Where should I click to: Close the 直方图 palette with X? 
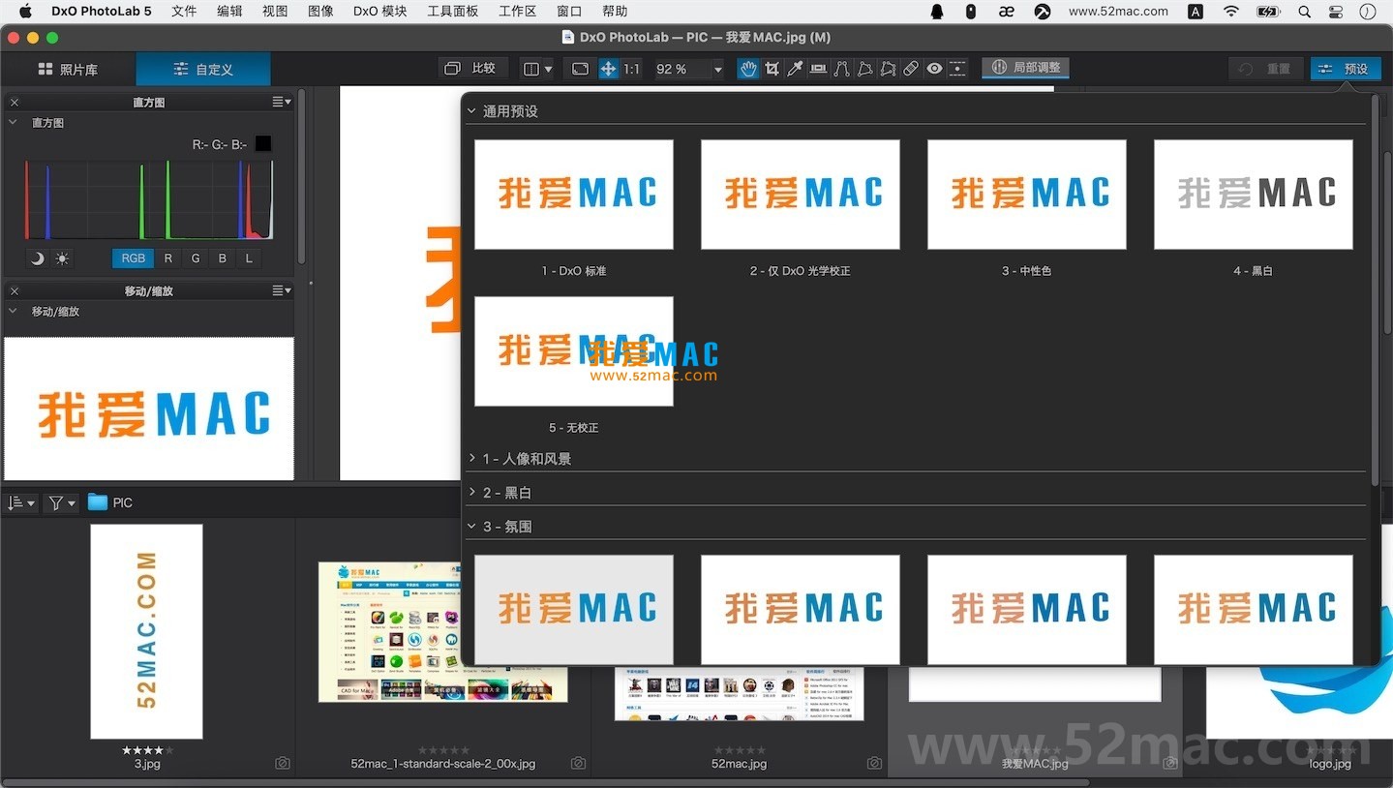(14, 103)
